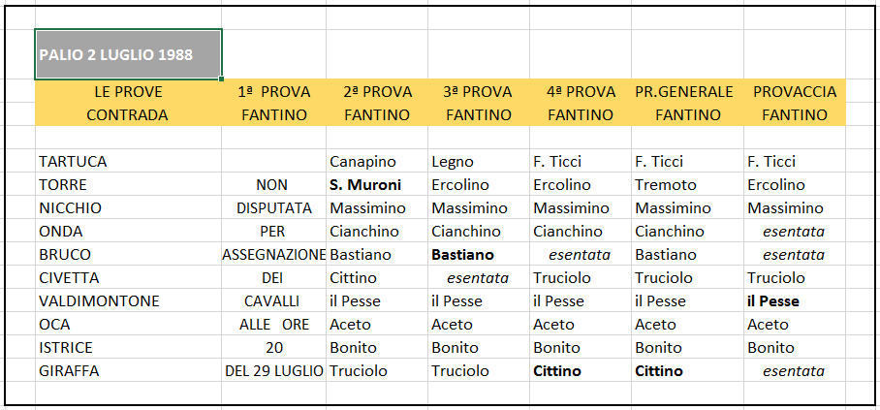Click the TARTUCA contrada cell
This screenshot has width=880, height=410.
click(x=128, y=162)
